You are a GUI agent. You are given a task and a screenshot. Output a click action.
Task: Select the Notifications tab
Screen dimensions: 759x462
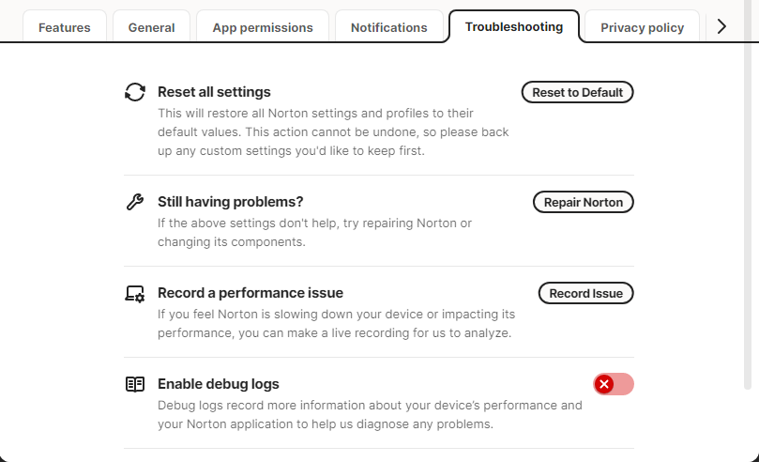click(388, 27)
